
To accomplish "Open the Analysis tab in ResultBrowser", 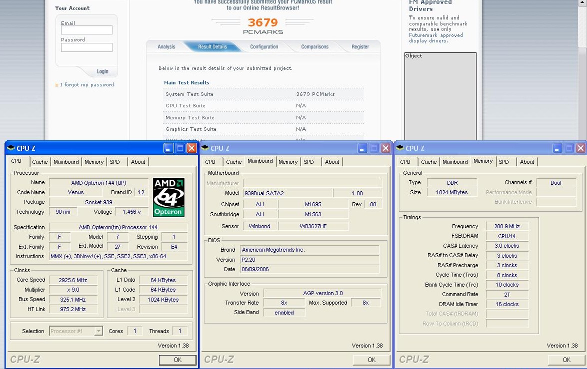I will point(166,47).
